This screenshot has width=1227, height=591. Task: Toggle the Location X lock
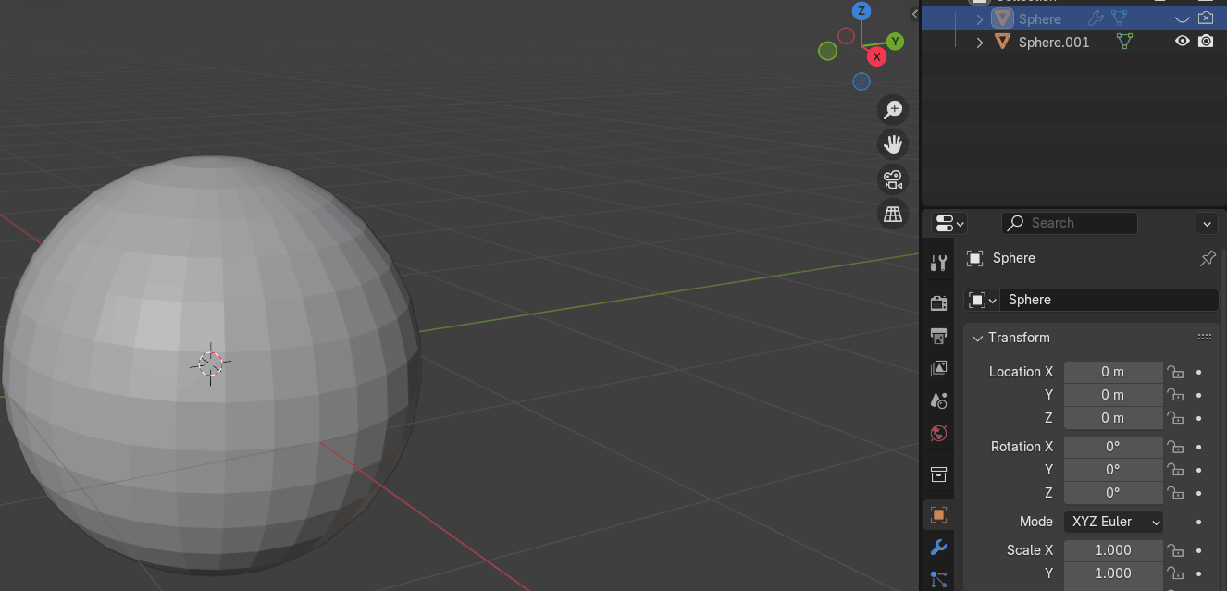tap(1175, 372)
